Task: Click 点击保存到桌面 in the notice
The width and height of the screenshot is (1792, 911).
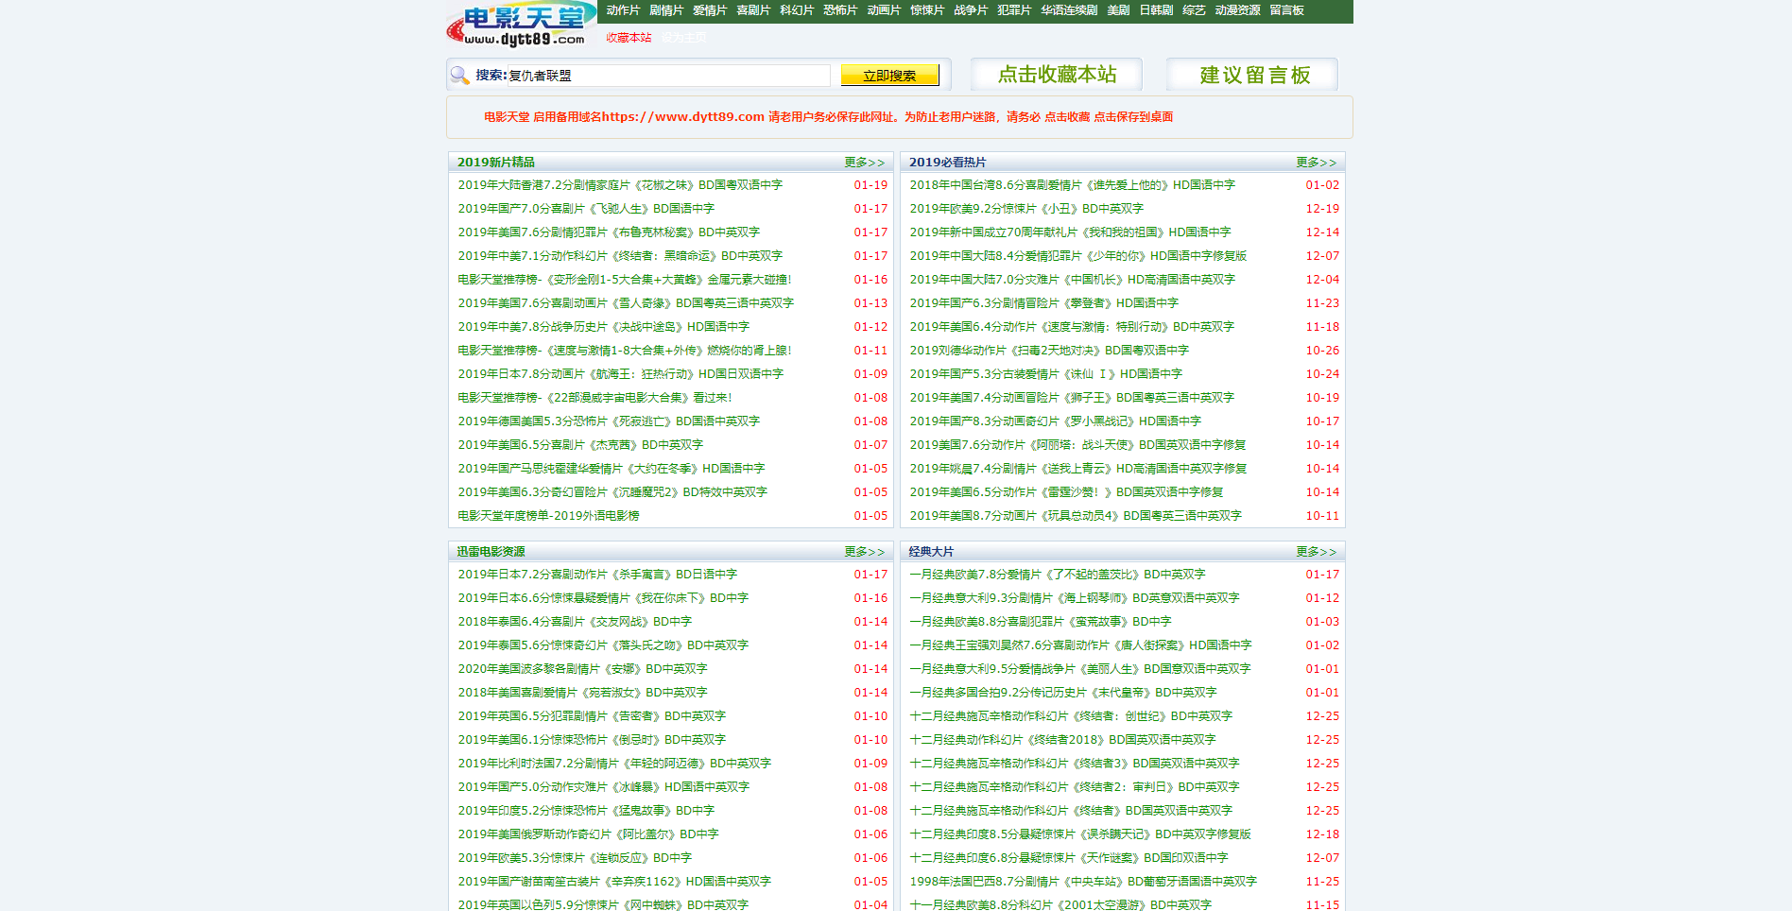Action: [x=1133, y=117]
